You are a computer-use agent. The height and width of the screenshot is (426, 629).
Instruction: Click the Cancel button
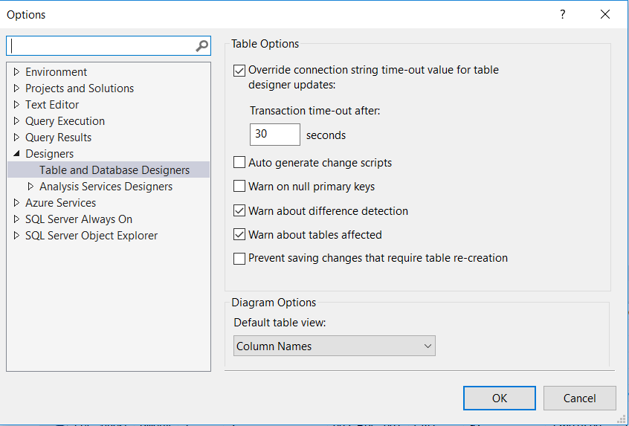click(x=579, y=398)
